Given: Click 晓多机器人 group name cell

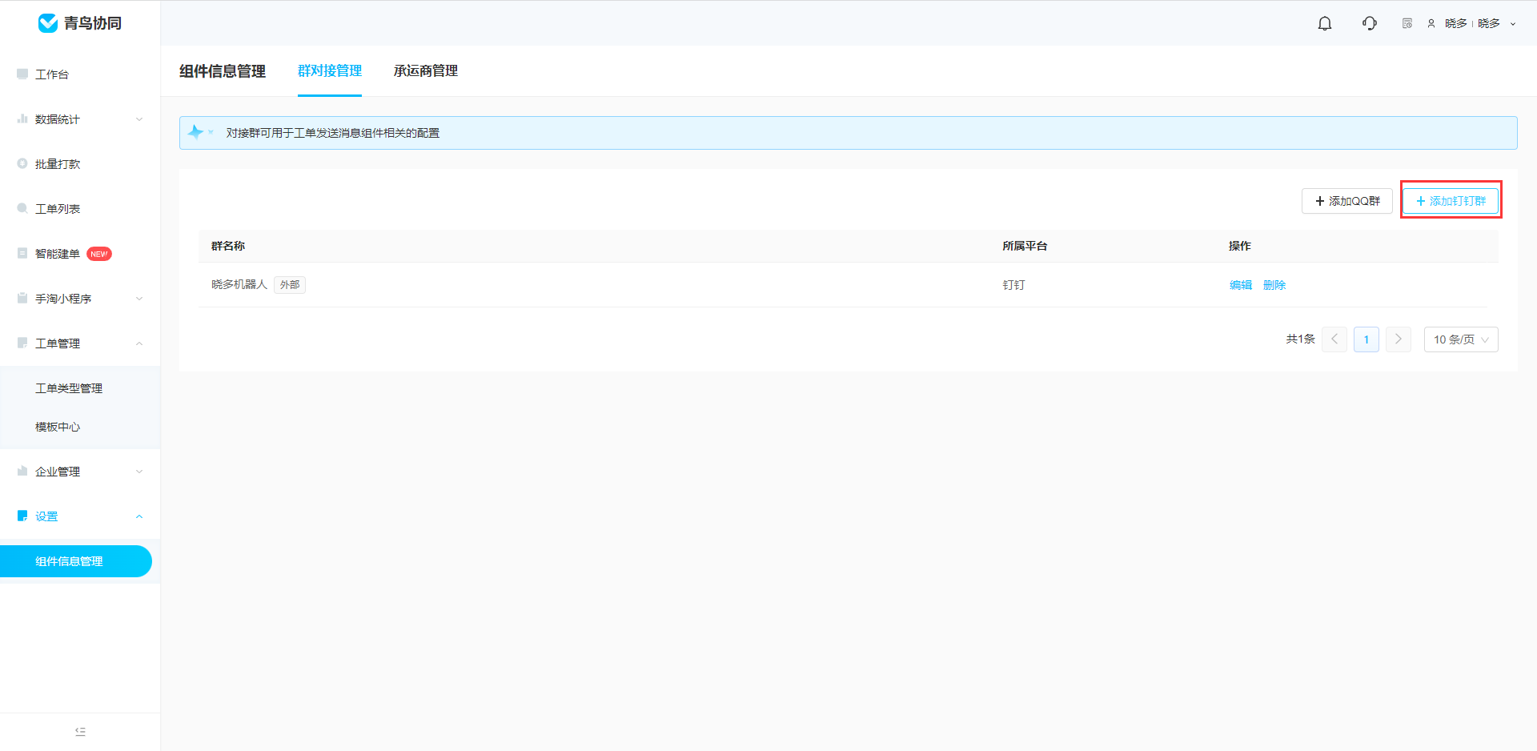Looking at the screenshot, I should coord(239,284).
